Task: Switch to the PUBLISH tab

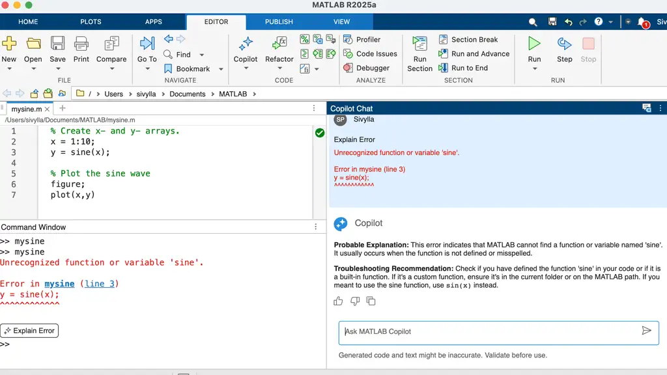Action: 279,21
